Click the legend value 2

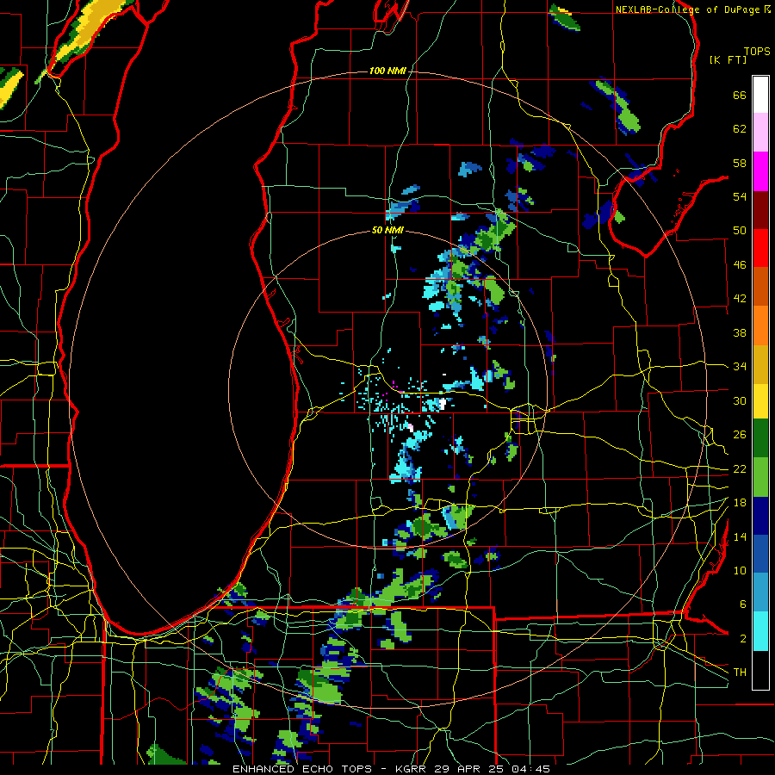pos(742,639)
